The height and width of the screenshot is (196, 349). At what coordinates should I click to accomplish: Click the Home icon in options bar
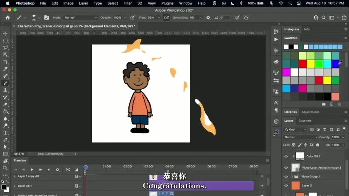coord(7,18)
